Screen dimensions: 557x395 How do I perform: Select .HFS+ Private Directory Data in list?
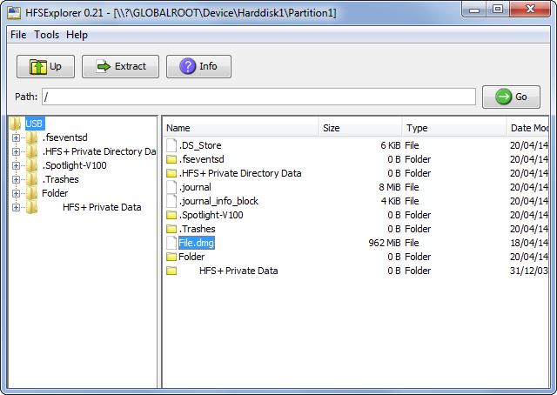pos(240,173)
